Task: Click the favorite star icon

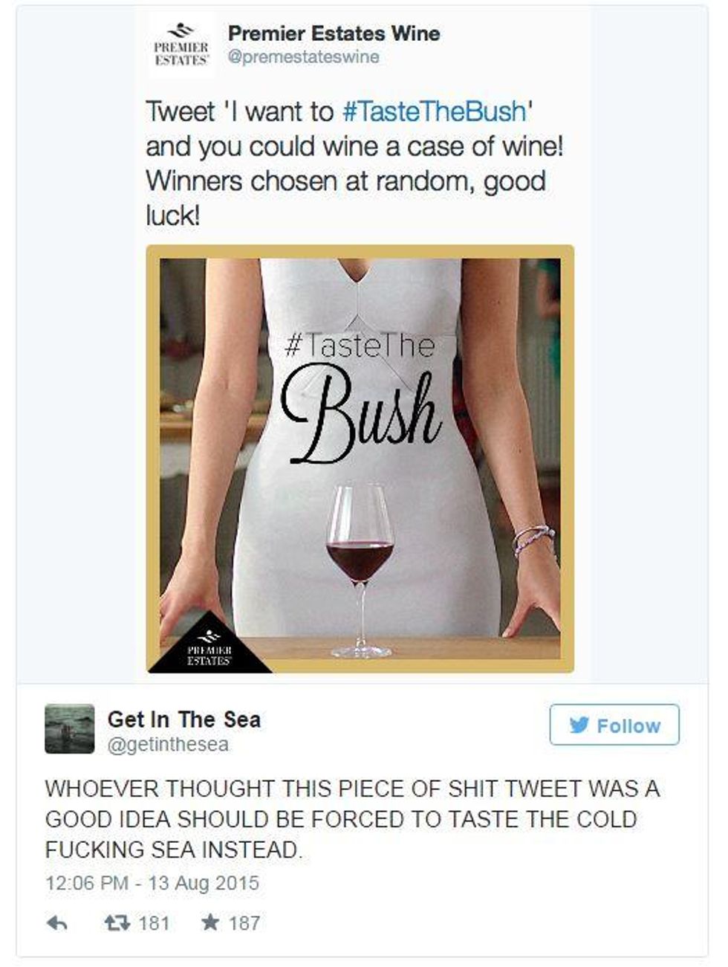Action: (x=210, y=922)
